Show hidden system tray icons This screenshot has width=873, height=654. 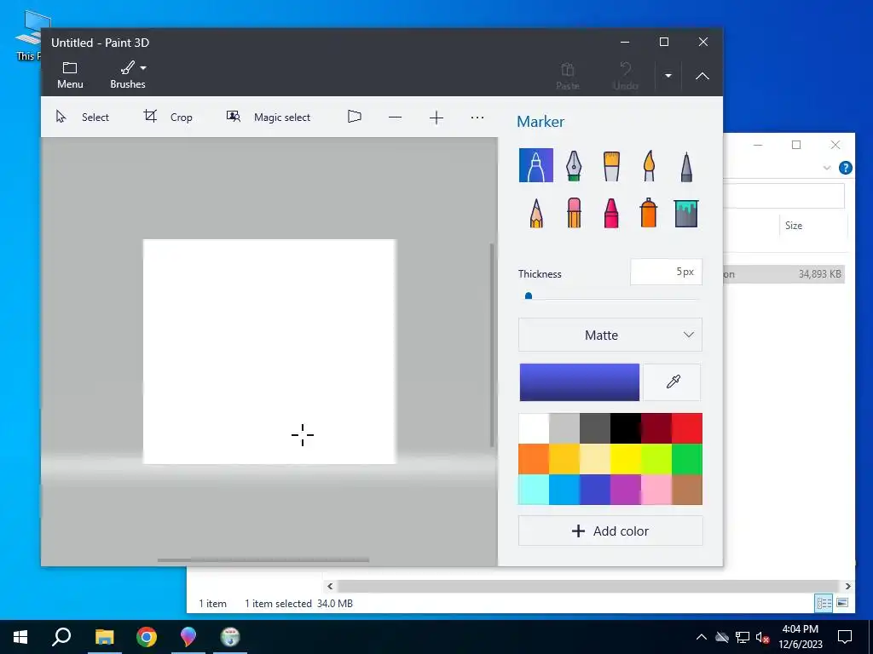[702, 637]
